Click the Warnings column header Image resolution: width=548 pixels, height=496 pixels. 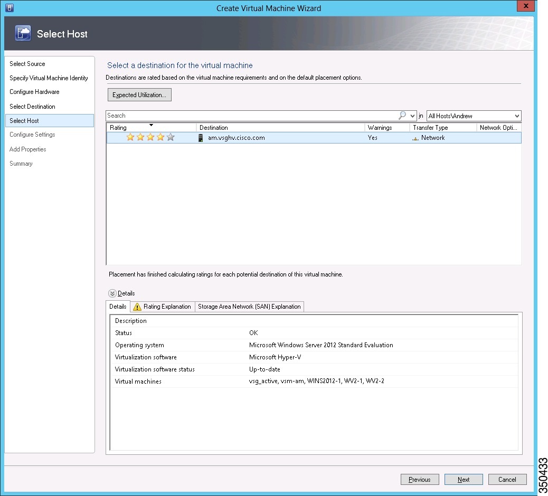pyautogui.click(x=387, y=128)
